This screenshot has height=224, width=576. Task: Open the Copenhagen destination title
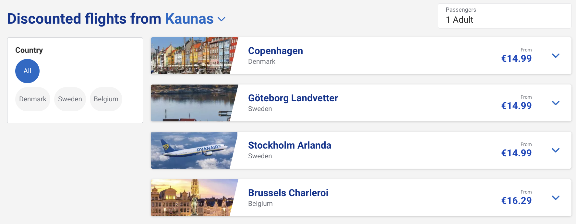(x=275, y=51)
